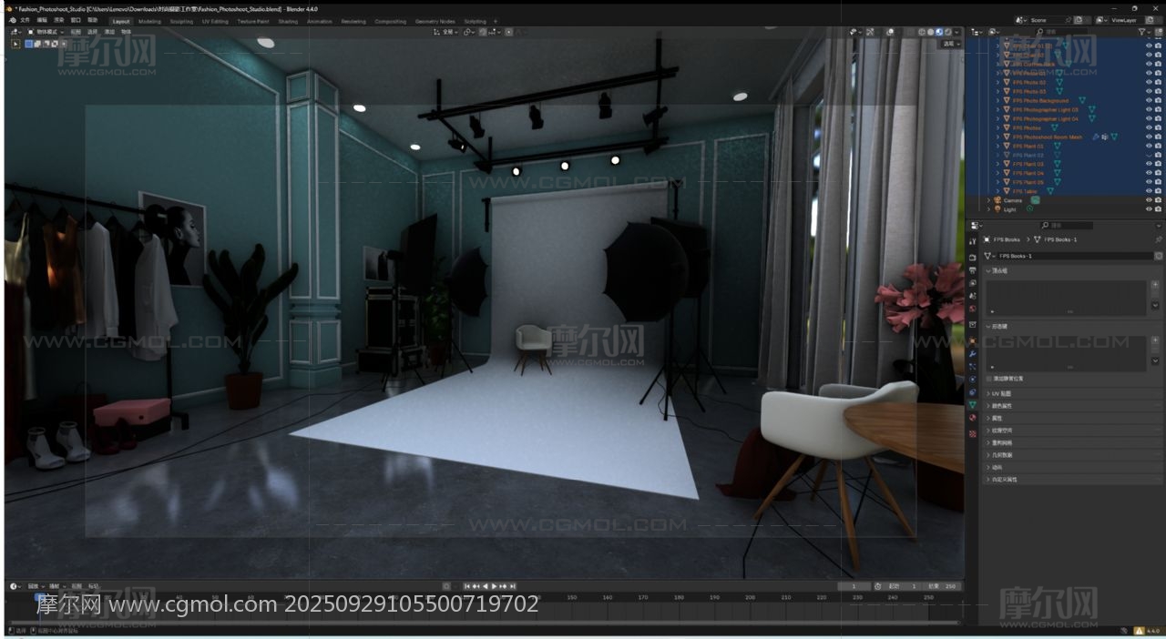Hide FPS Photo Background in viewport

1148,100
